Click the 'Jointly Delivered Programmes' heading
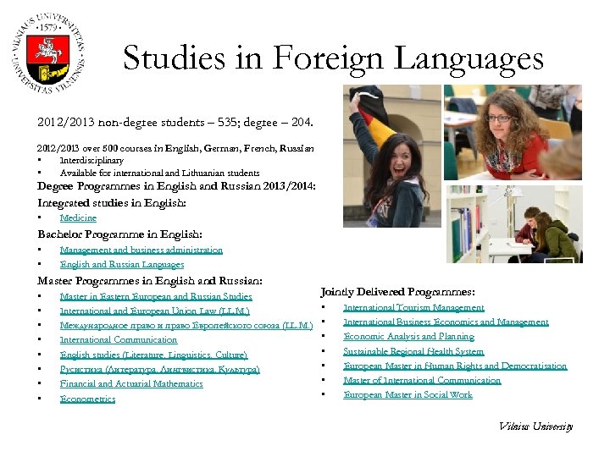The image size is (610, 457). point(397,292)
